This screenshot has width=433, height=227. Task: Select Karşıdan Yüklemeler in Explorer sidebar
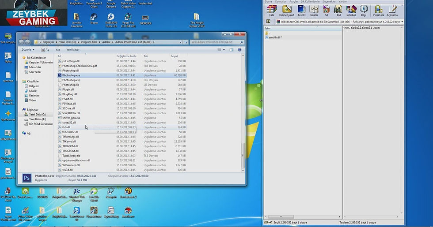(39, 63)
